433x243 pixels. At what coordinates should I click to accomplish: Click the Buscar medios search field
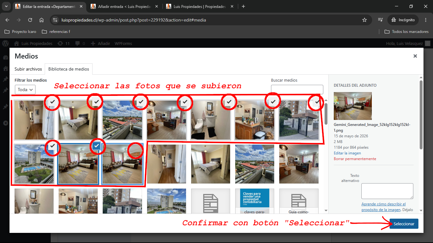pos(297,90)
